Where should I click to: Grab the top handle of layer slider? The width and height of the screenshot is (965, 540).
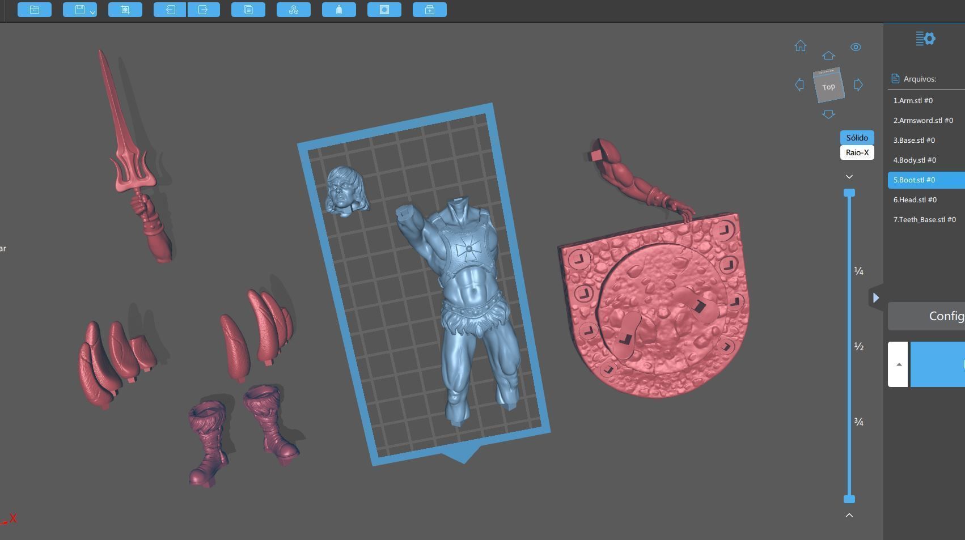(849, 193)
